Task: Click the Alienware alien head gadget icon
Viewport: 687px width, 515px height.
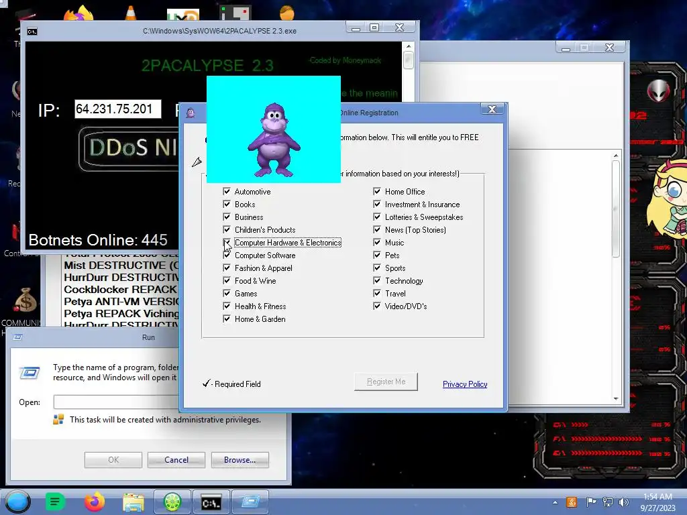Action: [x=659, y=91]
